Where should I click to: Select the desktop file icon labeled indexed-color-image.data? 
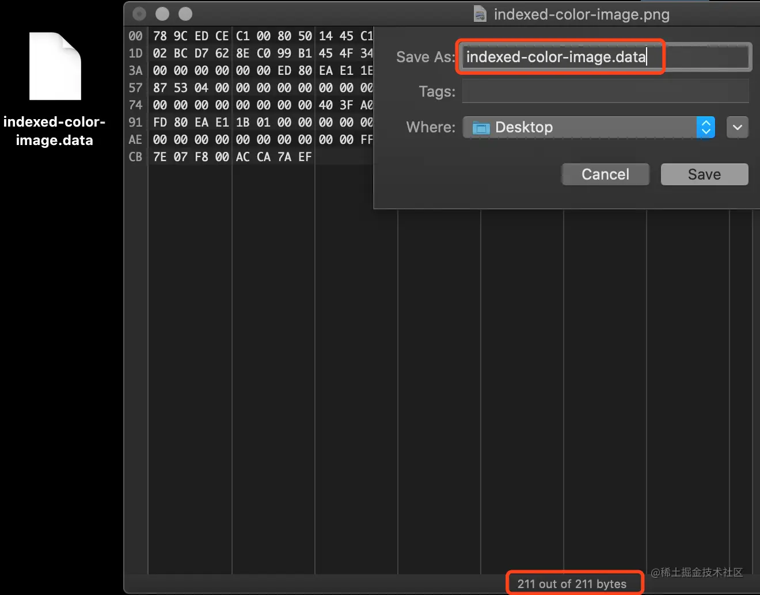coord(55,66)
